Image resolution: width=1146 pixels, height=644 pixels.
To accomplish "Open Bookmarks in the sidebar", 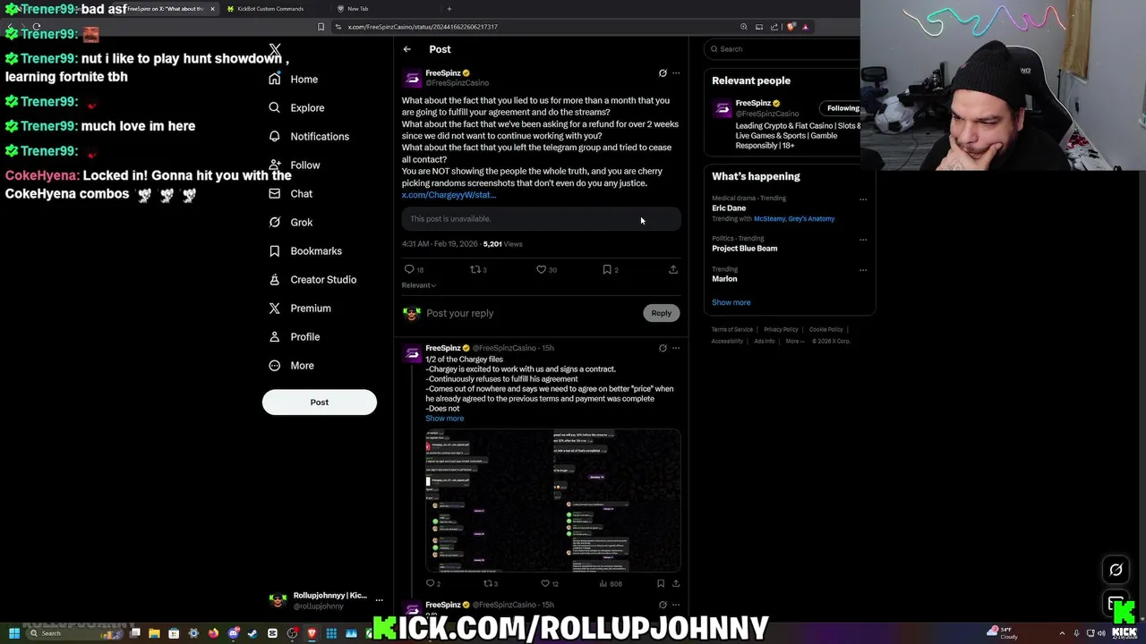I will [305, 251].
